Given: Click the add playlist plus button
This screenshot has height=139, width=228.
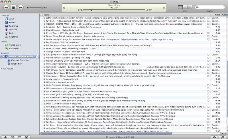Looking at the screenshot, I should (x=5, y=137).
